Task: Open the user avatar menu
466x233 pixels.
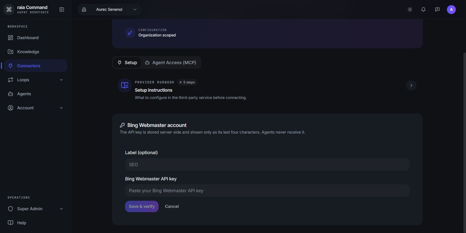Action: click(451, 10)
